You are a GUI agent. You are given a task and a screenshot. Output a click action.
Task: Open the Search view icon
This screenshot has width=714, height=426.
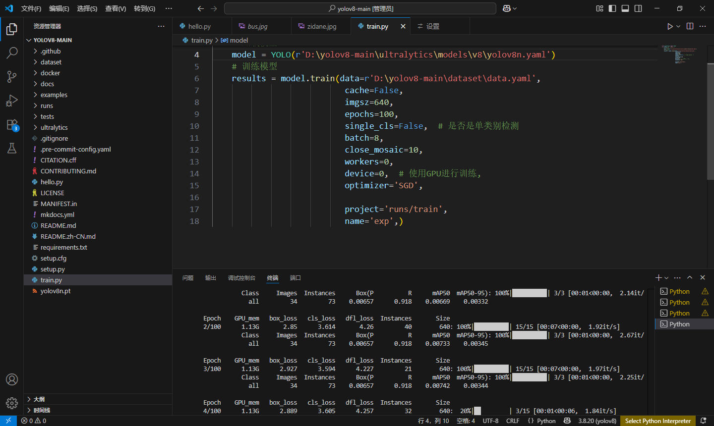point(12,53)
